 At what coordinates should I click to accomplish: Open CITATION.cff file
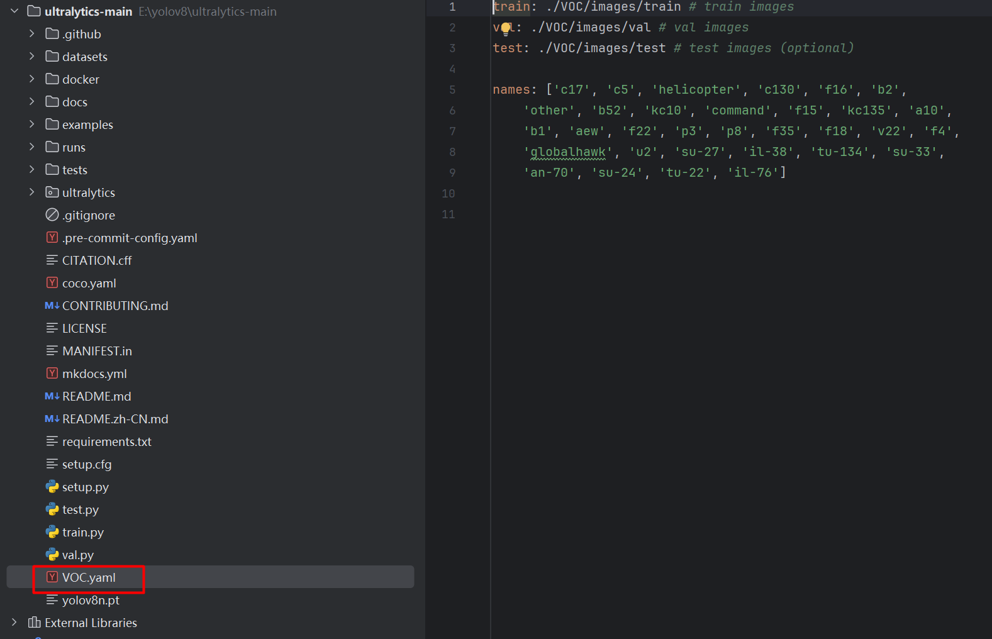tap(97, 260)
